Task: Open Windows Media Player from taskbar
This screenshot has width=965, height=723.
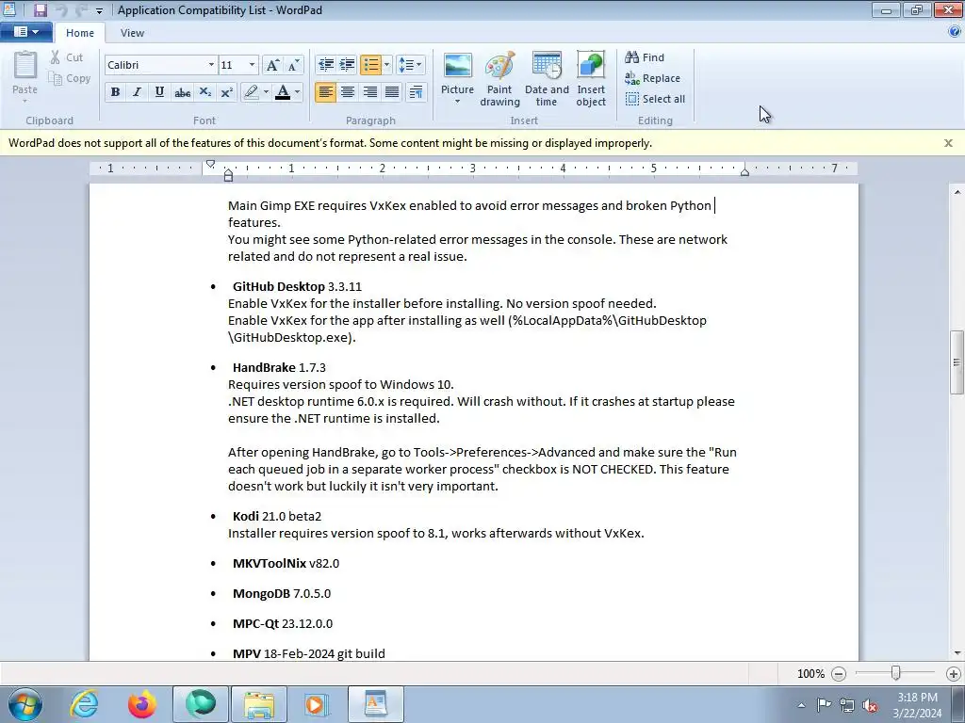Action: coord(317,704)
